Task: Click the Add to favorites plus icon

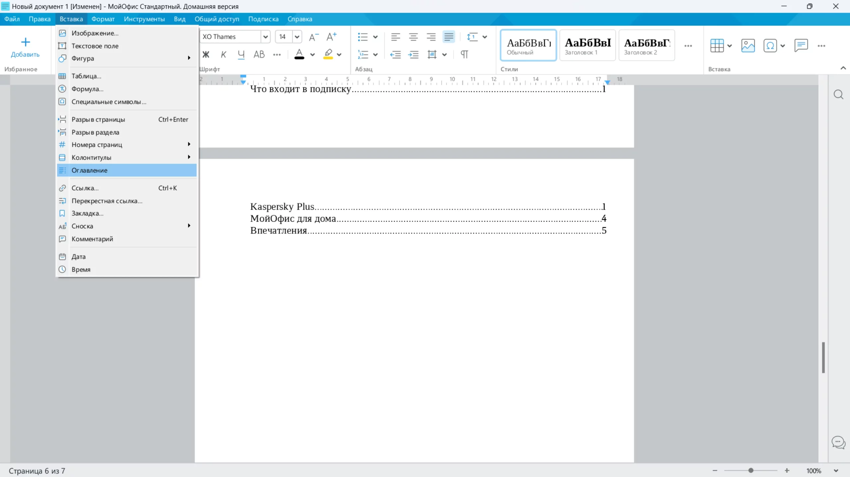Action: (x=25, y=42)
